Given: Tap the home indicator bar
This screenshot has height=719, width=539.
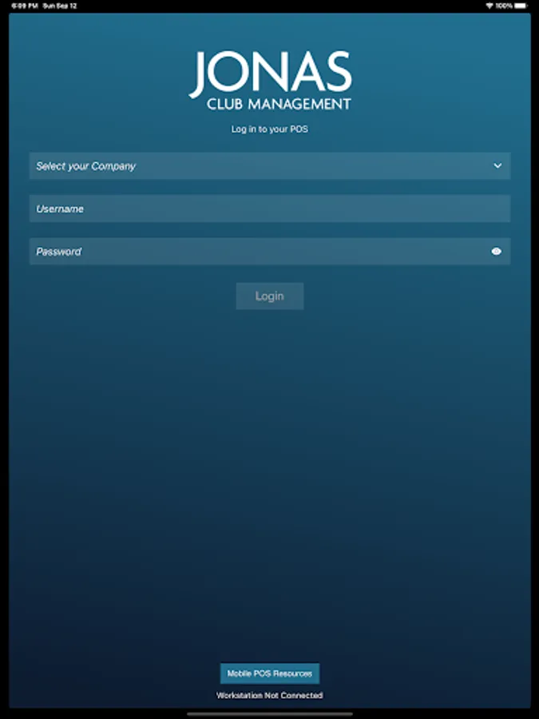Looking at the screenshot, I should 270,713.
